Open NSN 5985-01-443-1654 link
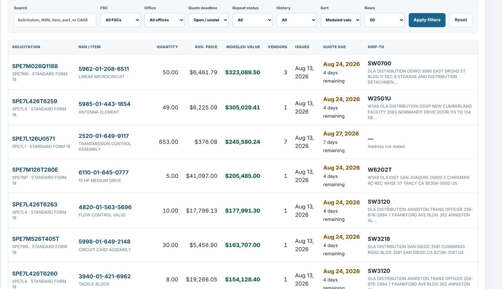Image resolution: width=502 pixels, height=289 pixels. tap(104, 104)
